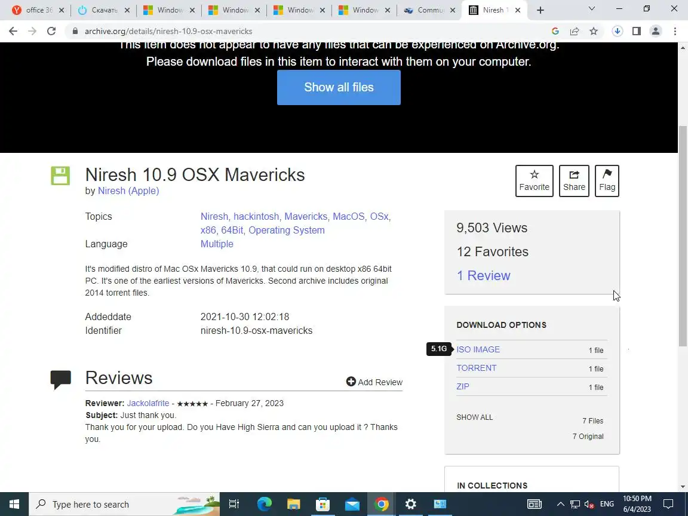This screenshot has width=688, height=516.
Task: Open the Mail app from taskbar
Action: pyautogui.click(x=352, y=504)
